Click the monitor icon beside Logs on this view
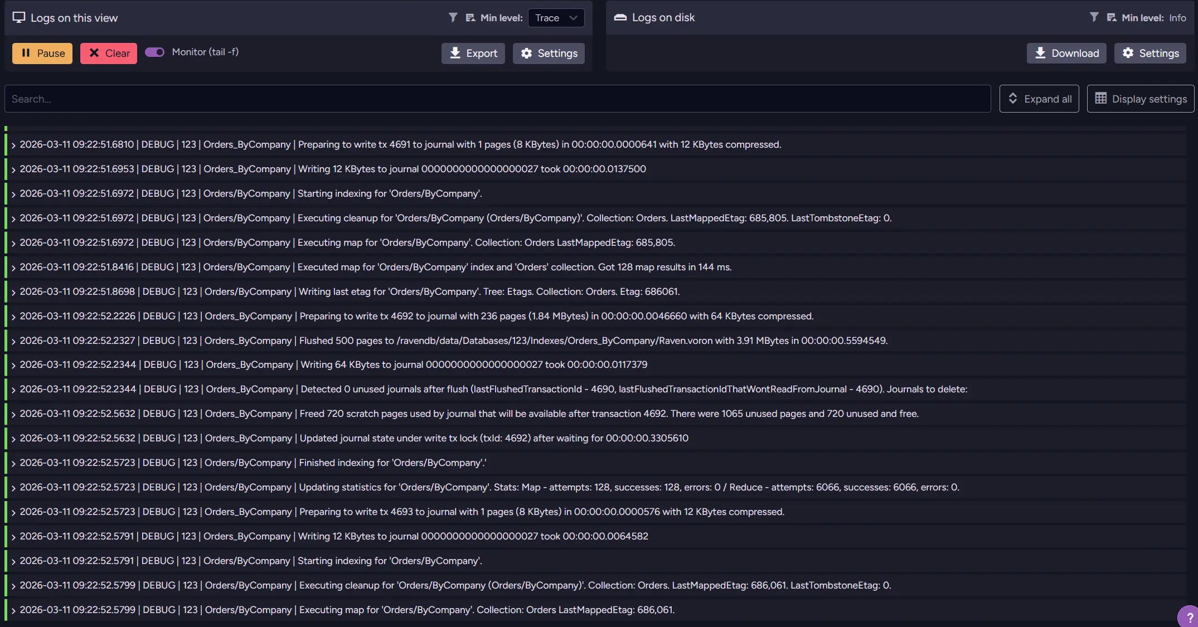Viewport: 1198px width, 627px height. [19, 18]
